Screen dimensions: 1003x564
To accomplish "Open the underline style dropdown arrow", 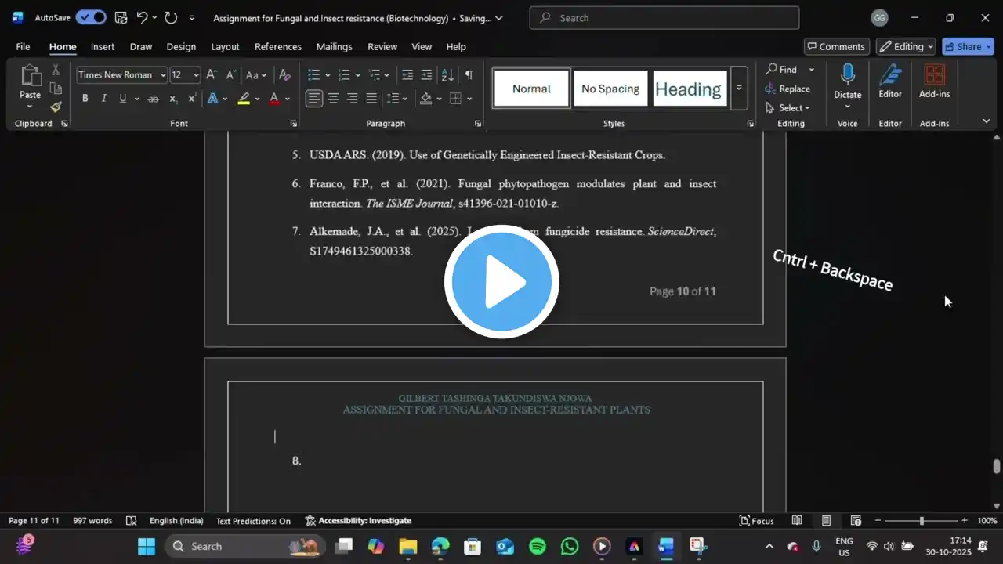I will (x=137, y=99).
